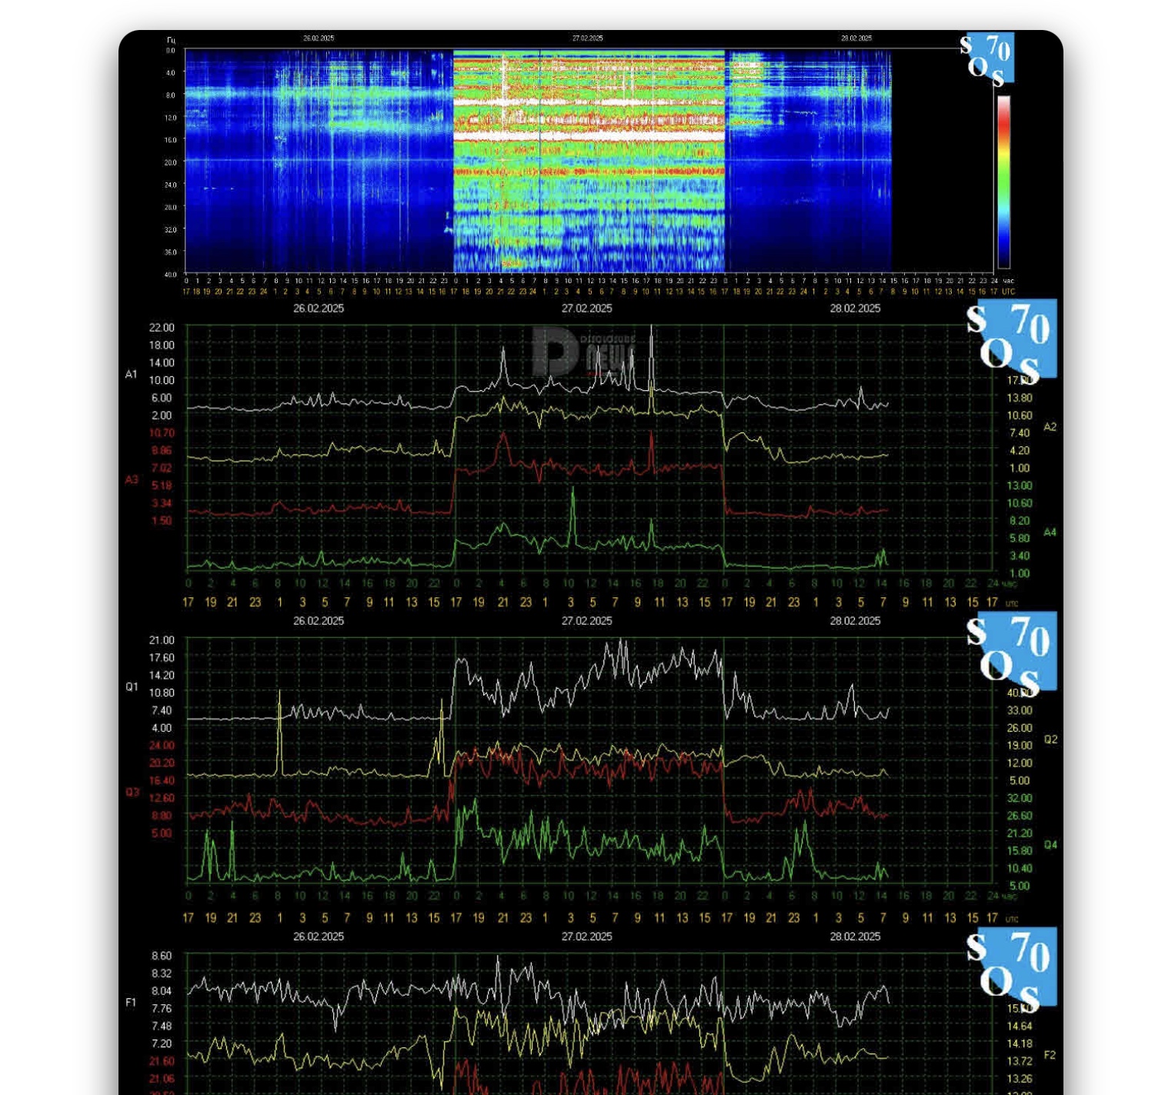Click the 21.20 value on Q4 axis
The width and height of the screenshot is (1175, 1095).
[1020, 833]
